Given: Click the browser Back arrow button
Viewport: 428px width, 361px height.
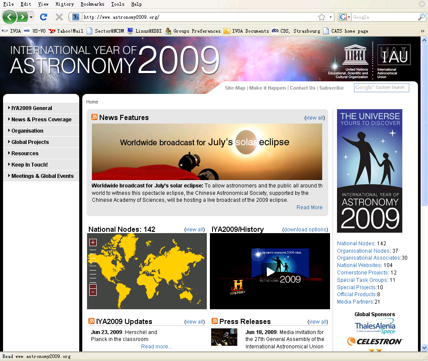Looking at the screenshot, I should click(x=10, y=17).
